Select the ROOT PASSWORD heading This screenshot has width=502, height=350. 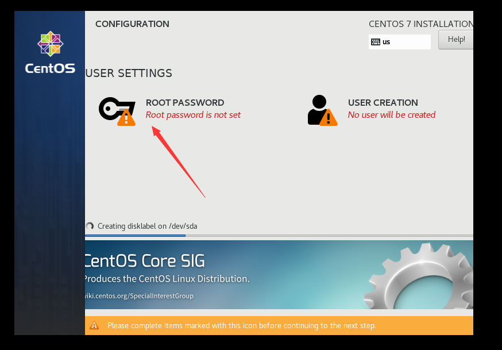tap(185, 102)
